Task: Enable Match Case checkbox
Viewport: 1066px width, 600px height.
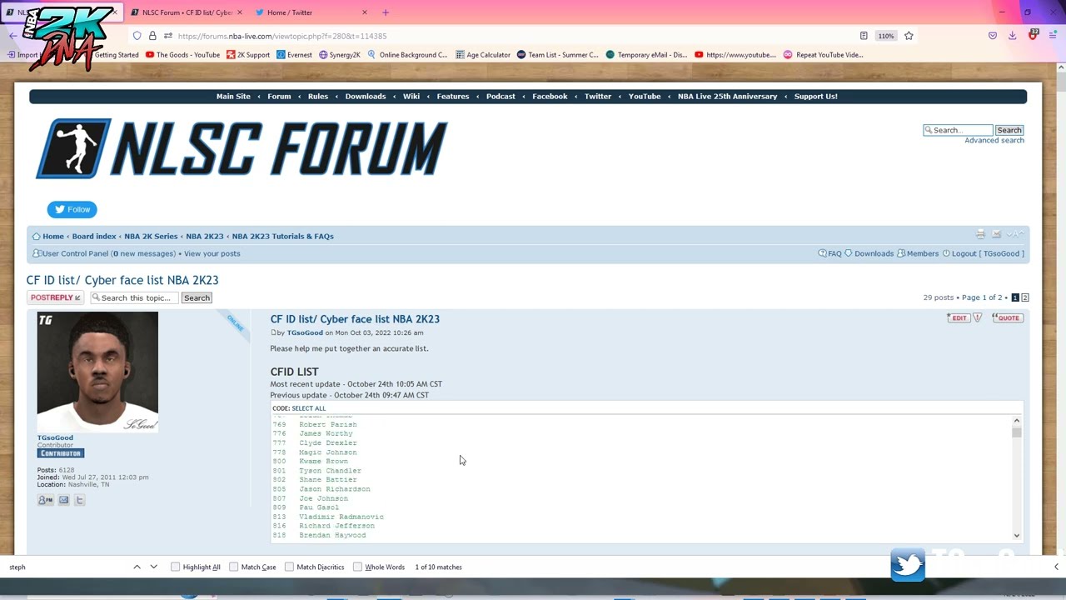Action: click(233, 567)
